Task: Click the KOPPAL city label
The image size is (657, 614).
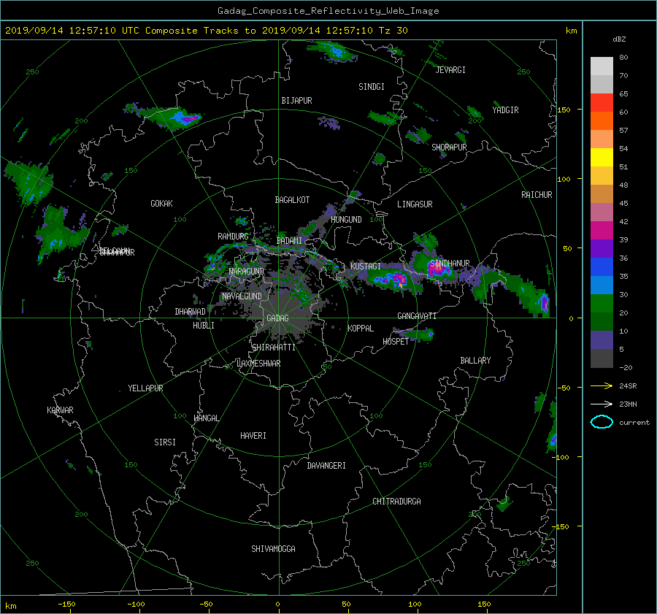Action: coord(361,329)
